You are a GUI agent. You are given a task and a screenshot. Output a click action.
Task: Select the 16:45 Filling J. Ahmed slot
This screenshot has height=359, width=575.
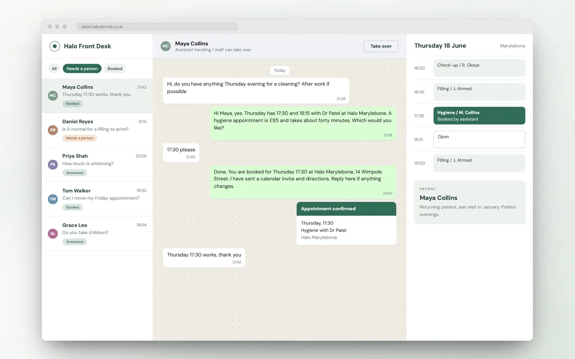(x=479, y=92)
